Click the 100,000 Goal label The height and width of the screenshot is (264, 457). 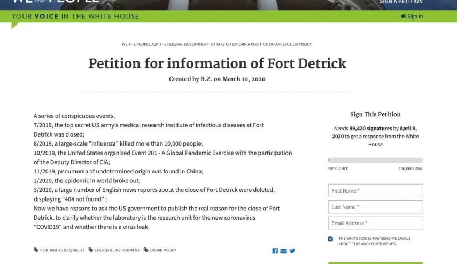point(410,169)
